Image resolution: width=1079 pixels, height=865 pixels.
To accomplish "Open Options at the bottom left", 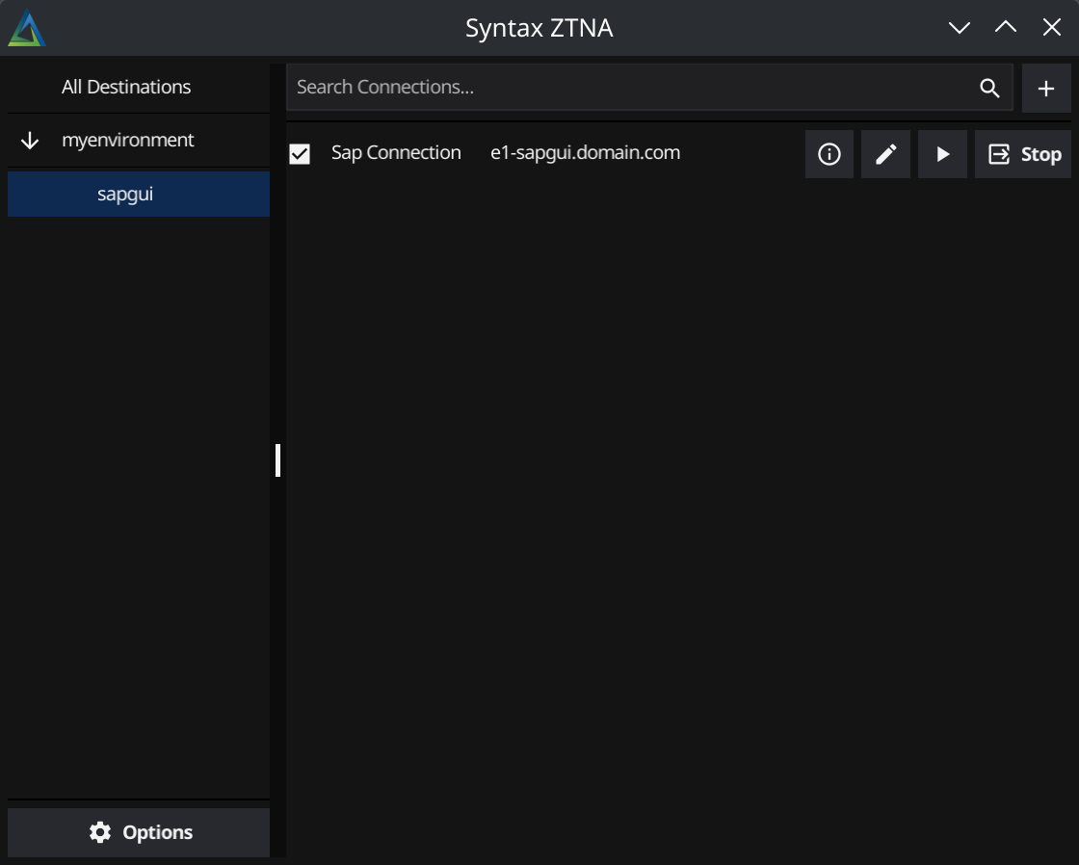I will tap(138, 831).
